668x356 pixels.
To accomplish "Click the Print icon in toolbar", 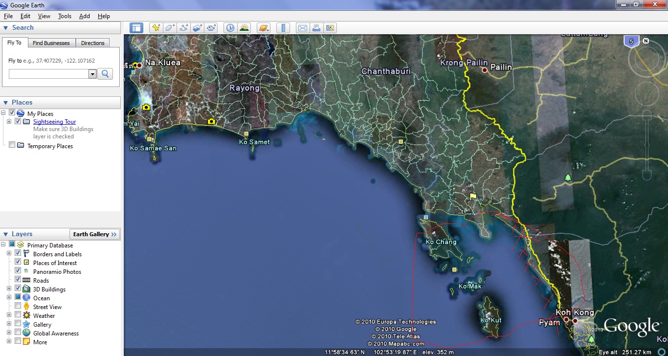I will (x=316, y=28).
